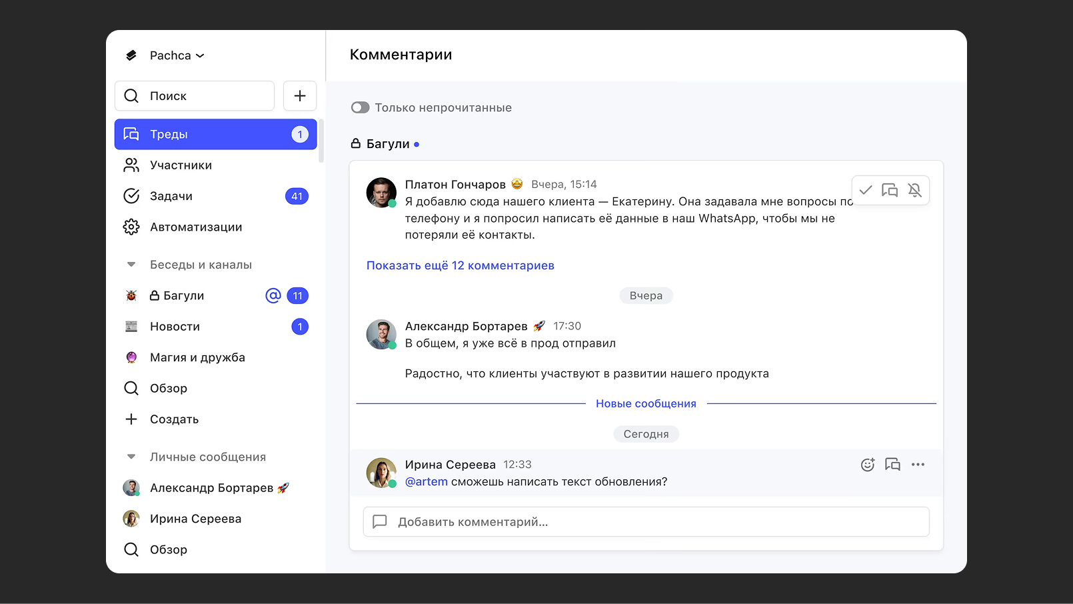Collapse the Беседы и каналы section
1073x604 pixels.
131,264
